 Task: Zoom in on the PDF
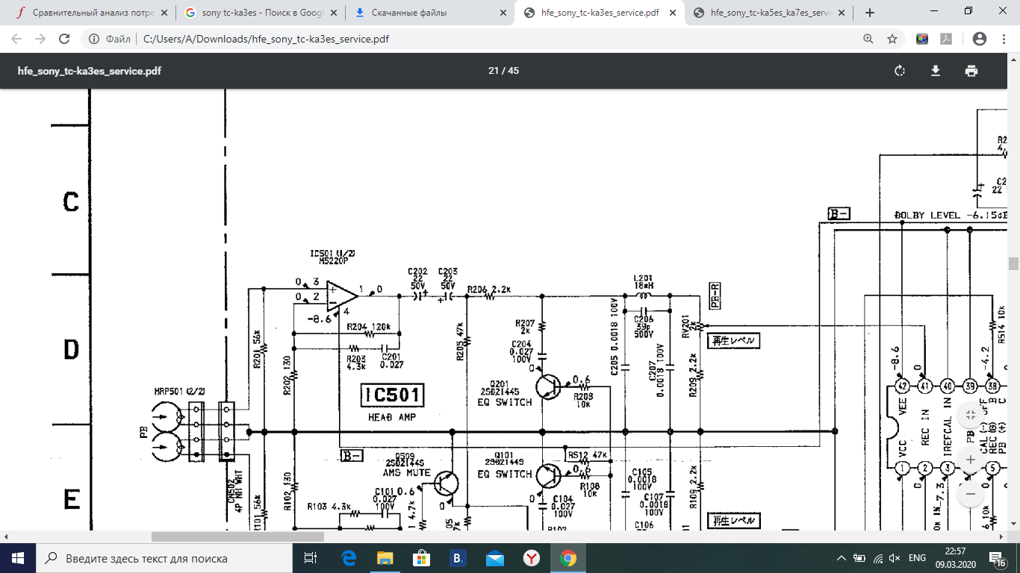point(970,460)
